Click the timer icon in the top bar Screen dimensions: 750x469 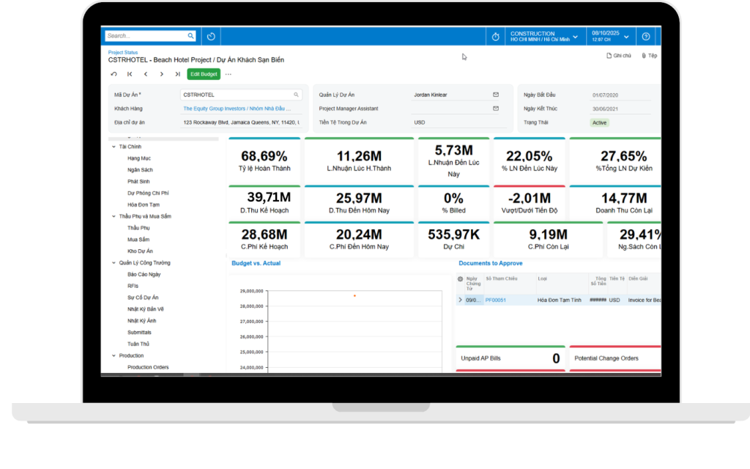496,37
